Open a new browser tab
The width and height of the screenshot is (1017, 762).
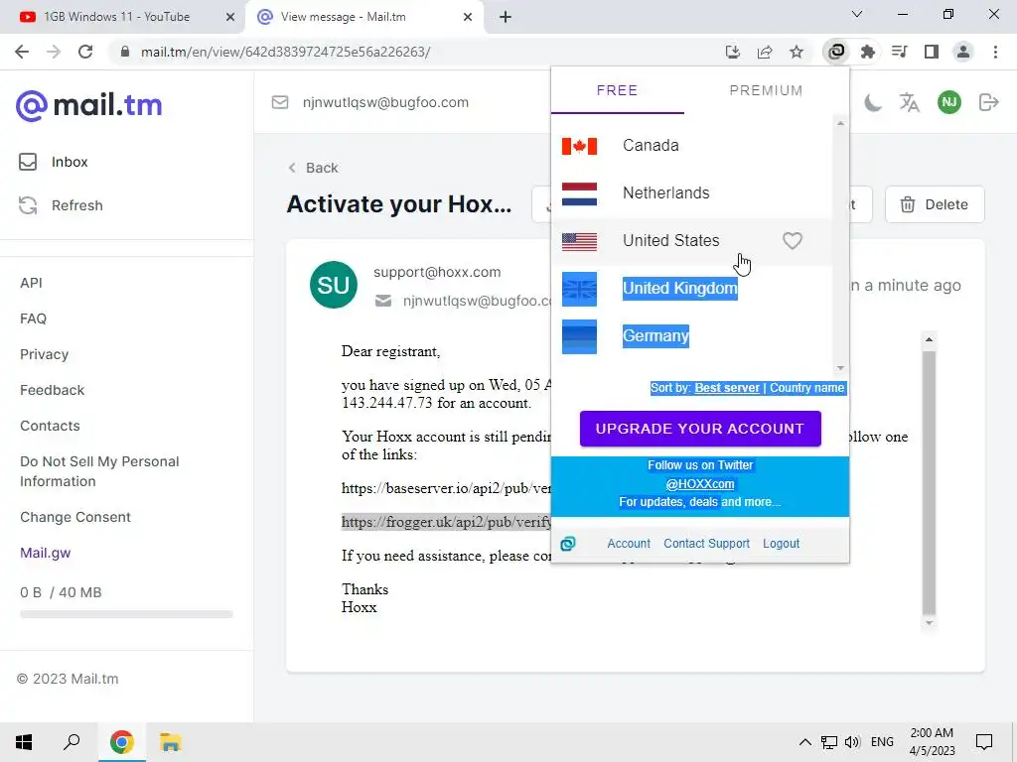(x=506, y=17)
